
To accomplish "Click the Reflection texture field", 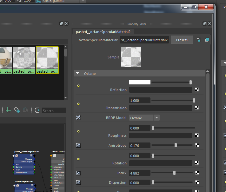I will (160, 90).
